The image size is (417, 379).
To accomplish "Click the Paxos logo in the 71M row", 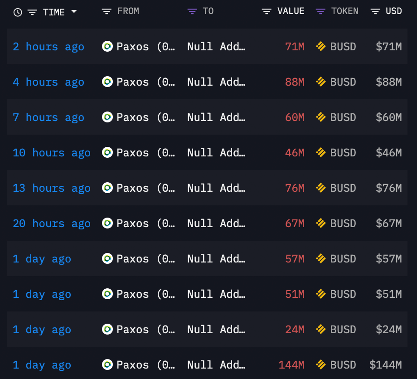I will (107, 46).
